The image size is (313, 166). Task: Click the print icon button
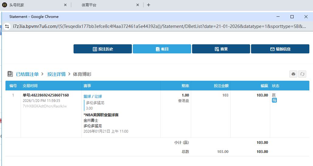pyautogui.click(x=293, y=74)
